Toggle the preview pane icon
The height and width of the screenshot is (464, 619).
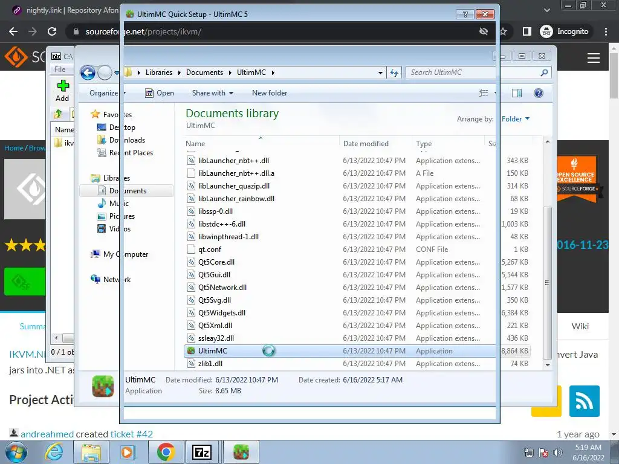(517, 93)
